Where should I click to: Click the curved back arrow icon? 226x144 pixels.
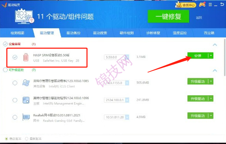pos(222,4)
